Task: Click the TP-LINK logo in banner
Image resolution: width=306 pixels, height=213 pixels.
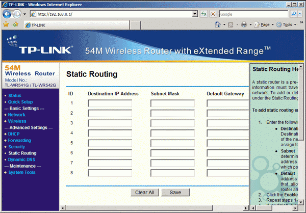Action: 40,45
